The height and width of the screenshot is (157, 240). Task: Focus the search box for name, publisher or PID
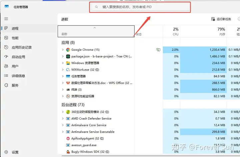[x=140, y=7]
